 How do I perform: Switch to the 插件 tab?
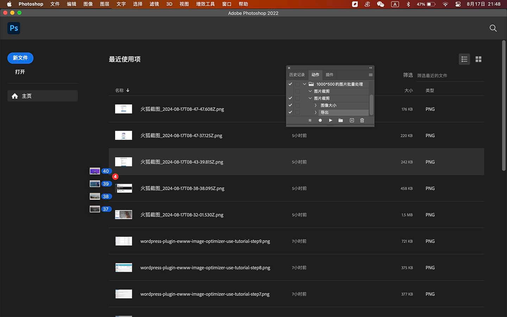329,75
